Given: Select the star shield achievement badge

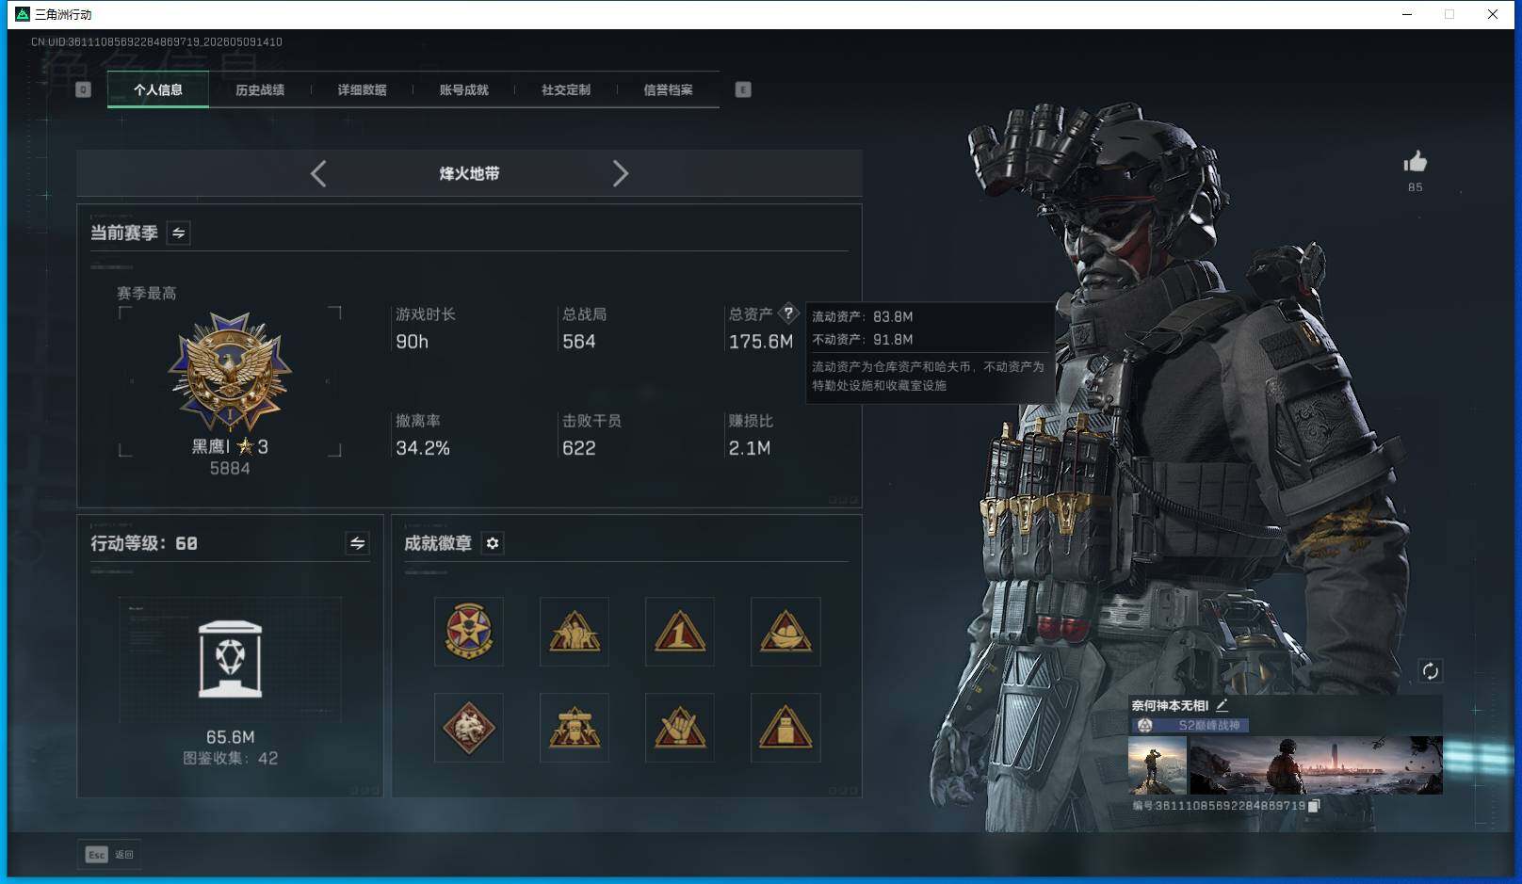Looking at the screenshot, I should [469, 632].
